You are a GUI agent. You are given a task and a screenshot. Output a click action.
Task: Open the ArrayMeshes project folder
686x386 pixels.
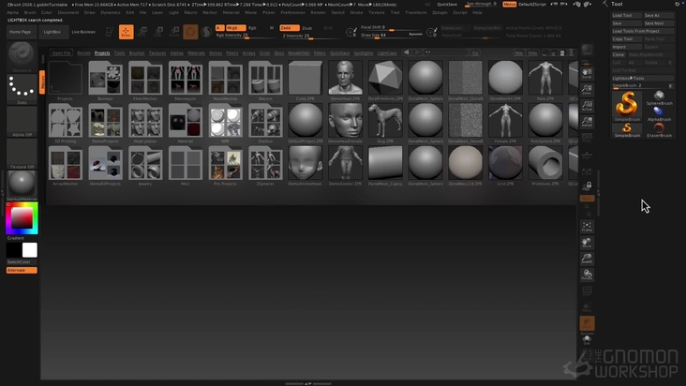click(66, 166)
